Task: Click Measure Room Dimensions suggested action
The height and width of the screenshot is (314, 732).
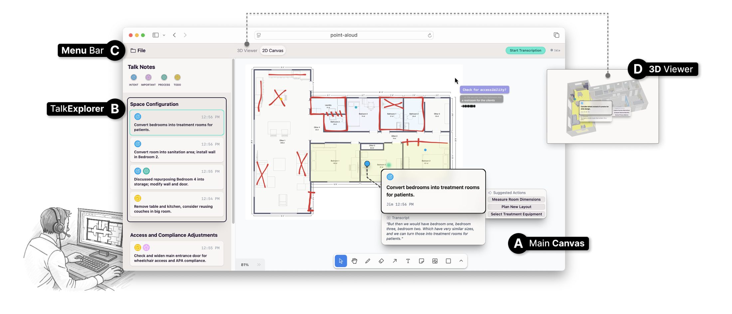Action: 516,199
